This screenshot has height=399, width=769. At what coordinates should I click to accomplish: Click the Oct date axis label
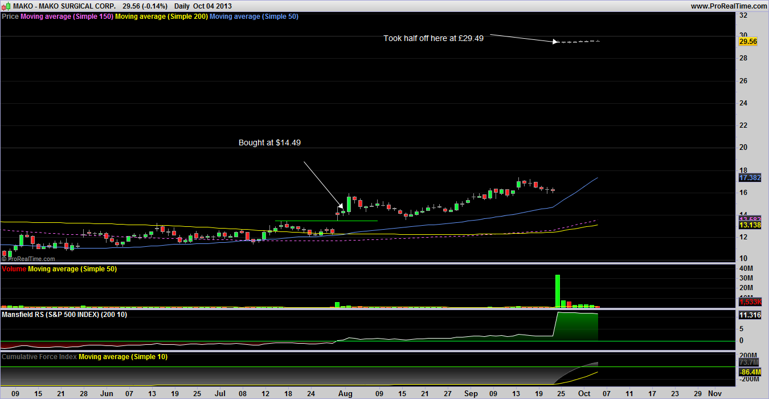pyautogui.click(x=584, y=393)
